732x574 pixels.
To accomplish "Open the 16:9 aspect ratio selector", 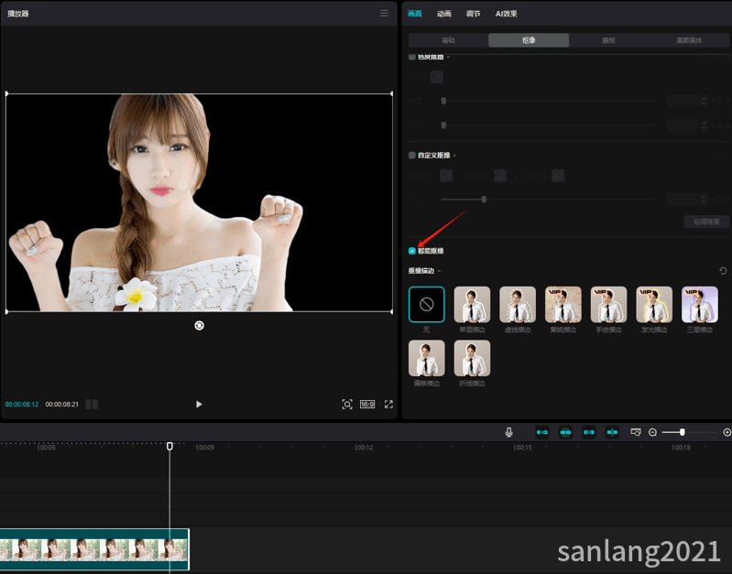I will point(367,404).
